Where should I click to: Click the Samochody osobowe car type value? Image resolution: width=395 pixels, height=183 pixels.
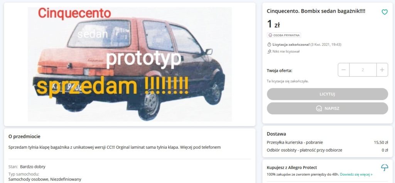(45, 180)
